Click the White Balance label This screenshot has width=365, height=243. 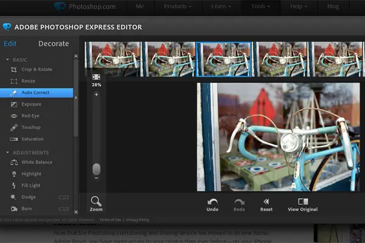(36, 162)
